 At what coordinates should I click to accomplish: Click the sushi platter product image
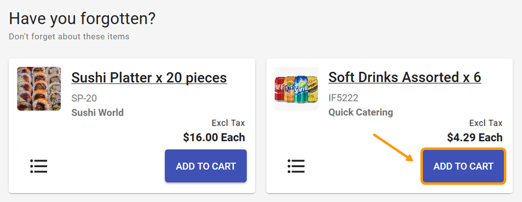(39, 88)
